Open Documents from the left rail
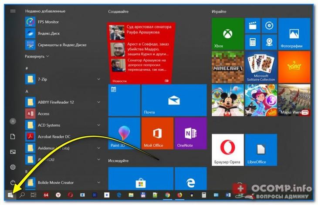The image size is (318, 205). click(x=13, y=137)
